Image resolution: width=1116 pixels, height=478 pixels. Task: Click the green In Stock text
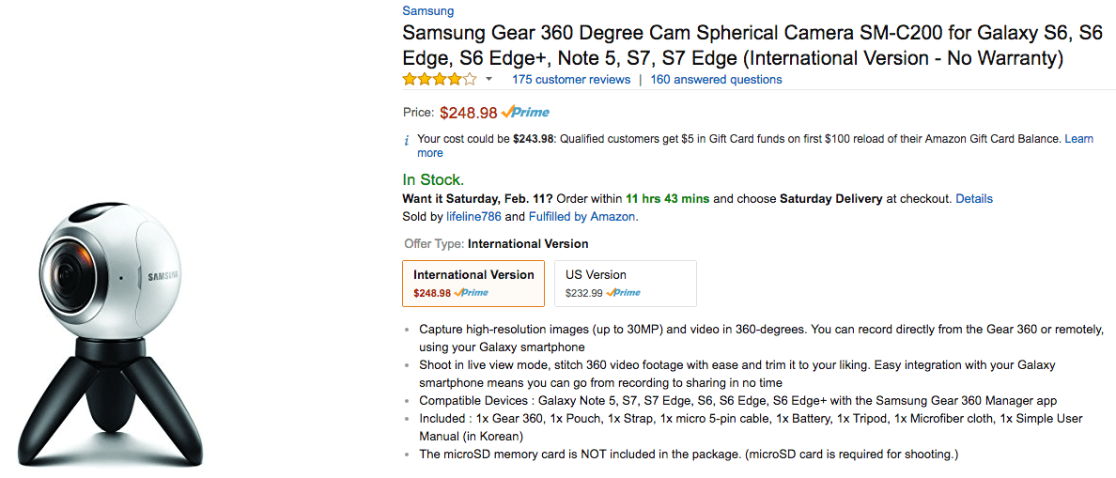(x=433, y=179)
